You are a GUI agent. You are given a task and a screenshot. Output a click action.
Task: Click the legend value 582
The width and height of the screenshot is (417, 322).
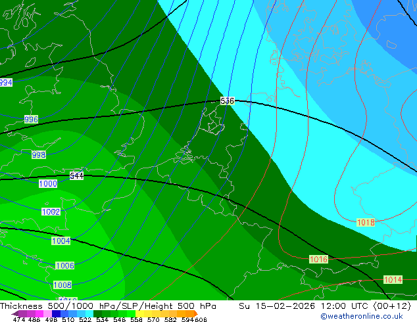[x=170, y=319]
